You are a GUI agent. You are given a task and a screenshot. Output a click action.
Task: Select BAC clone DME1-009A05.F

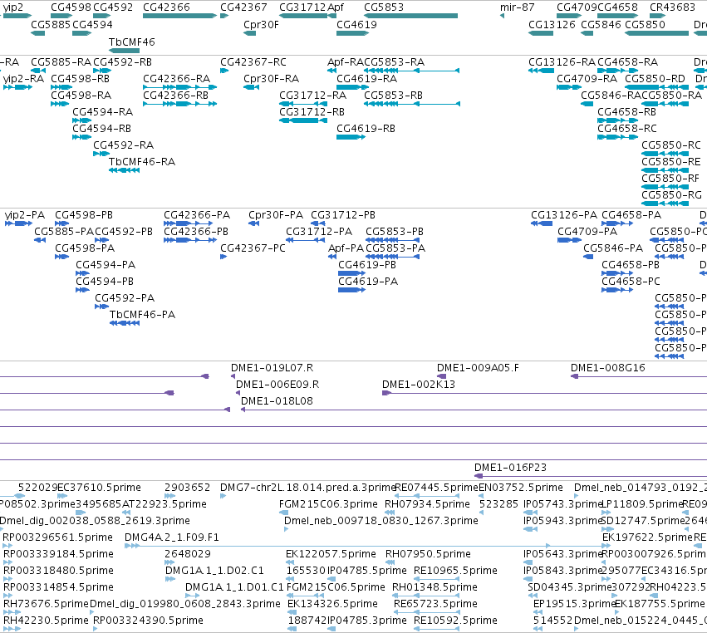click(x=478, y=367)
